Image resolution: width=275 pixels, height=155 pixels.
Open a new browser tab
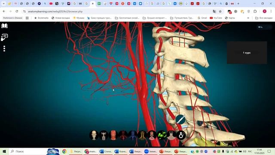(238, 3)
